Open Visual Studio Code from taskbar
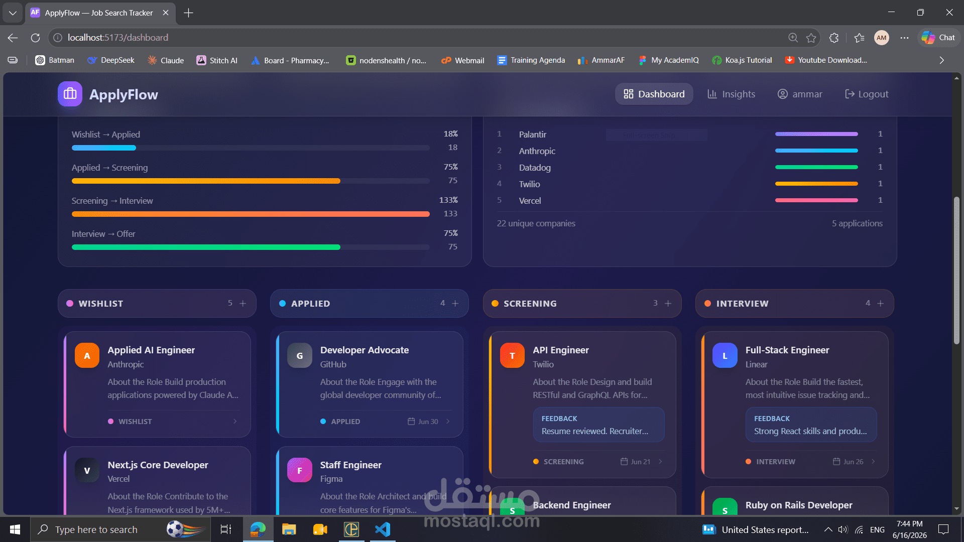This screenshot has width=964, height=542. pos(383,529)
